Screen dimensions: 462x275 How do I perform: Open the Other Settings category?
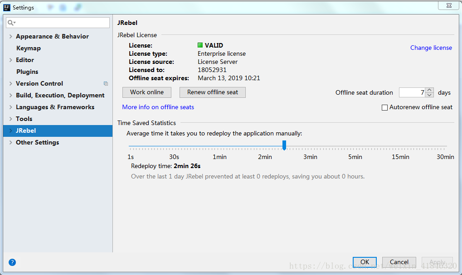coord(38,143)
